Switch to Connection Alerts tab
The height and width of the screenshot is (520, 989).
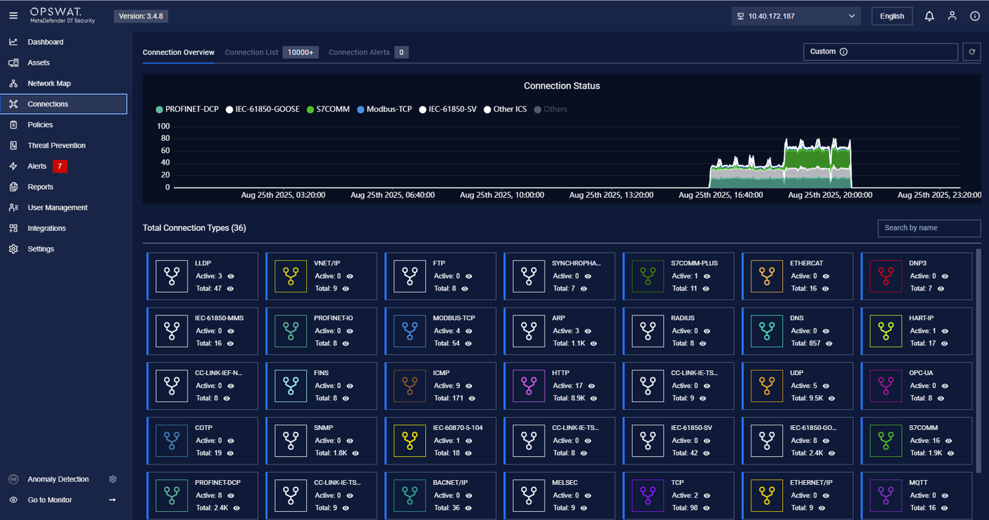tap(368, 52)
